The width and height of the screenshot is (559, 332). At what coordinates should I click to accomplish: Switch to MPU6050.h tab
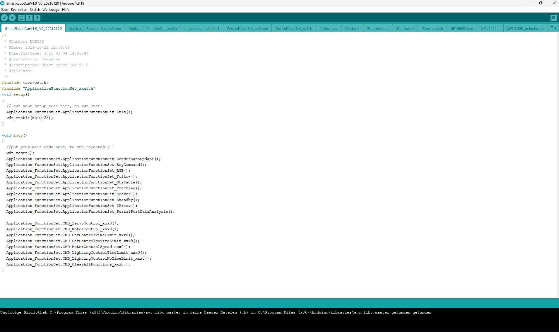point(490,28)
